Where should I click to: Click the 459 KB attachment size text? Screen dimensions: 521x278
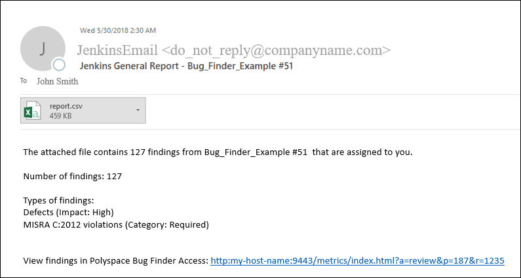pos(60,116)
